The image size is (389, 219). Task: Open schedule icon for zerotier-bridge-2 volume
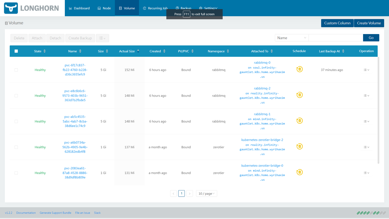pos(300,146)
